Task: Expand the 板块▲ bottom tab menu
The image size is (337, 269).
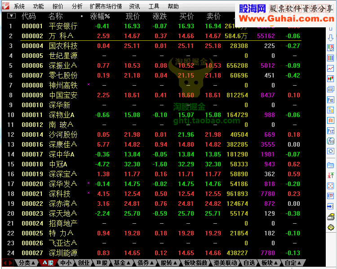Action: point(269,263)
